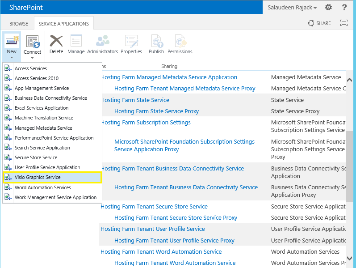Open Hosting Farm Managed Metadata Service Application

coord(169,77)
